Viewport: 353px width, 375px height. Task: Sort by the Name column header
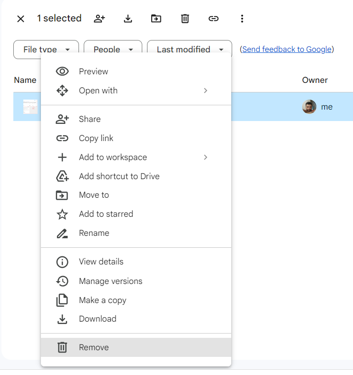(25, 80)
